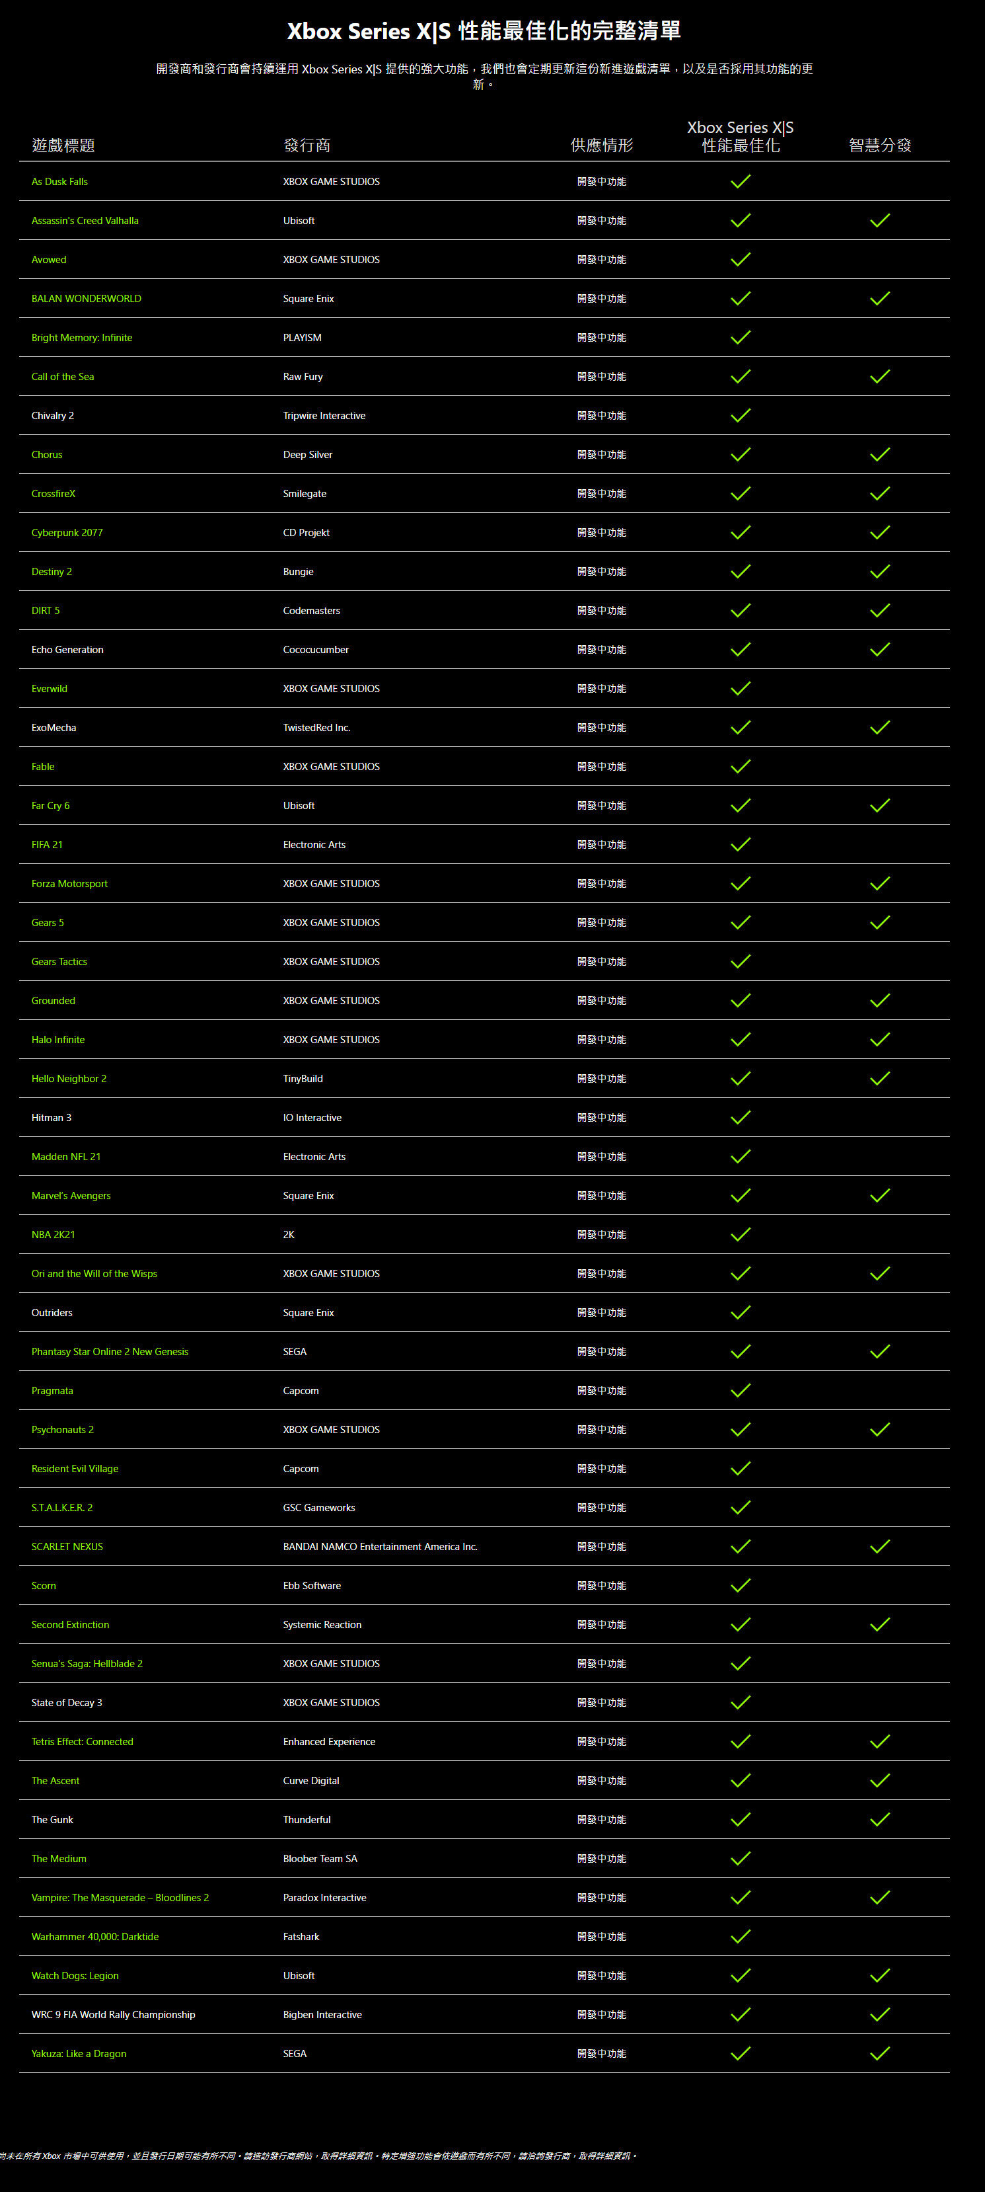Screen dimensions: 985x2192
Task: Click optimized checkmark for Avowed row
Action: 740,260
